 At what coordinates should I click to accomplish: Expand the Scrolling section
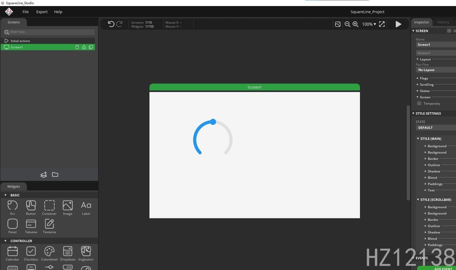418,84
